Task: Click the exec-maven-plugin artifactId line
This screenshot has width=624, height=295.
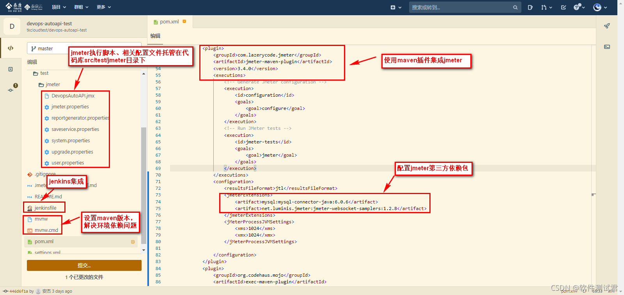Action: coord(270,282)
